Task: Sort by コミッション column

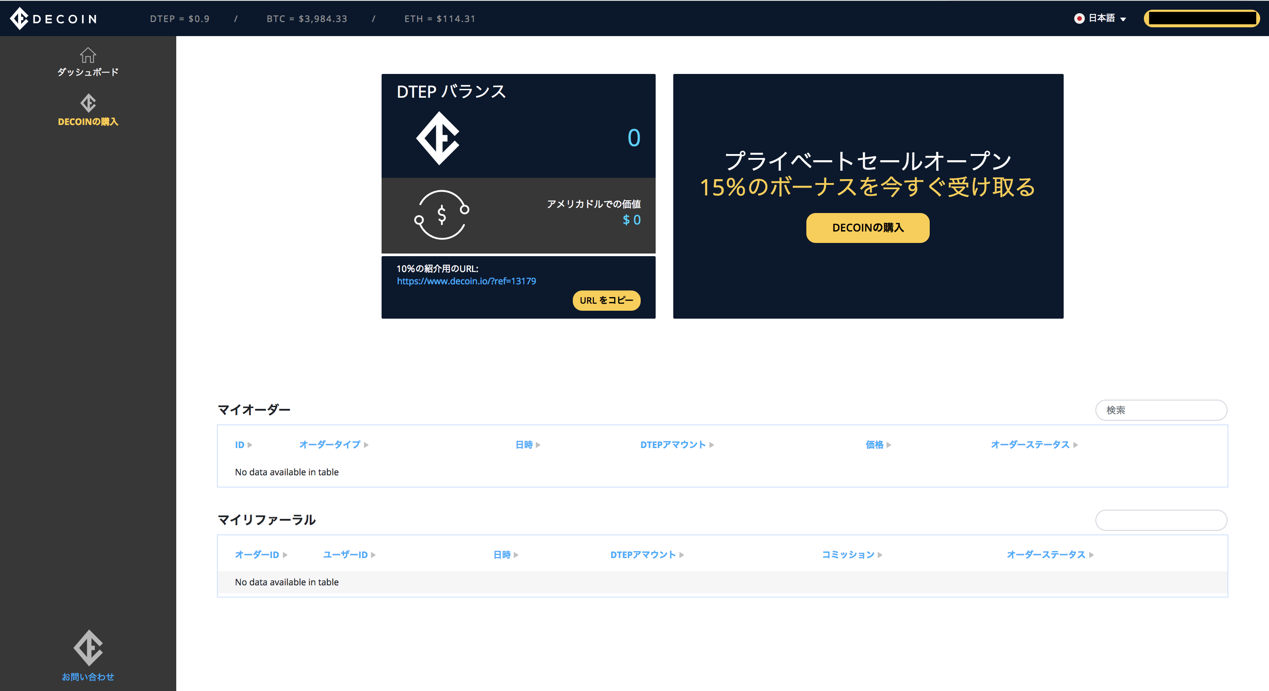Action: coord(852,555)
